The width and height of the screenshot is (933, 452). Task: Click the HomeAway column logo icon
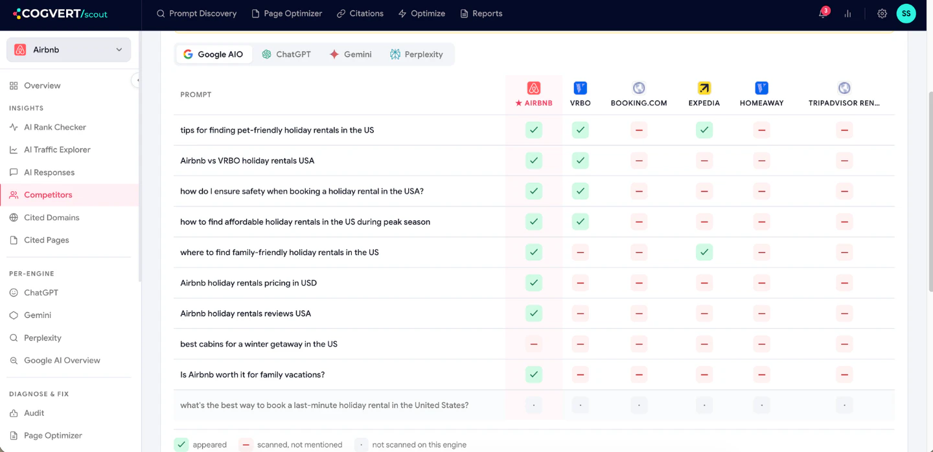coord(762,88)
